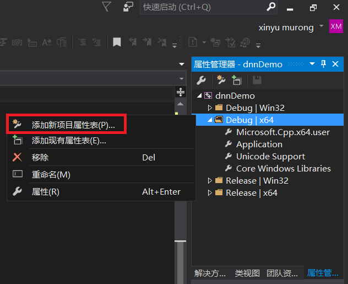Click the globe toolbar icon
The image size is (348, 284).
click(245, 42)
